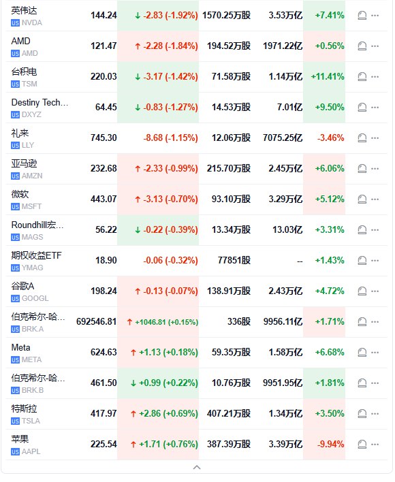Click change value -2.28 (-1.84%)
Screen dimensions: 395x482
pyautogui.click(x=170, y=46)
